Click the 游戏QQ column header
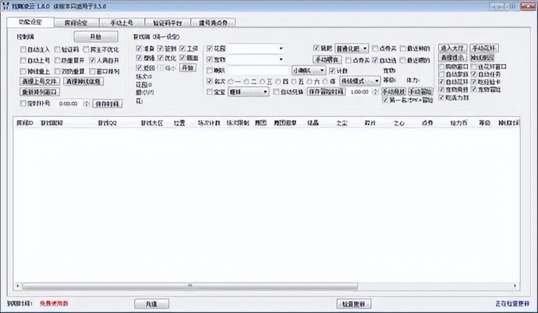Image resolution: width=538 pixels, height=313 pixels. [x=107, y=123]
